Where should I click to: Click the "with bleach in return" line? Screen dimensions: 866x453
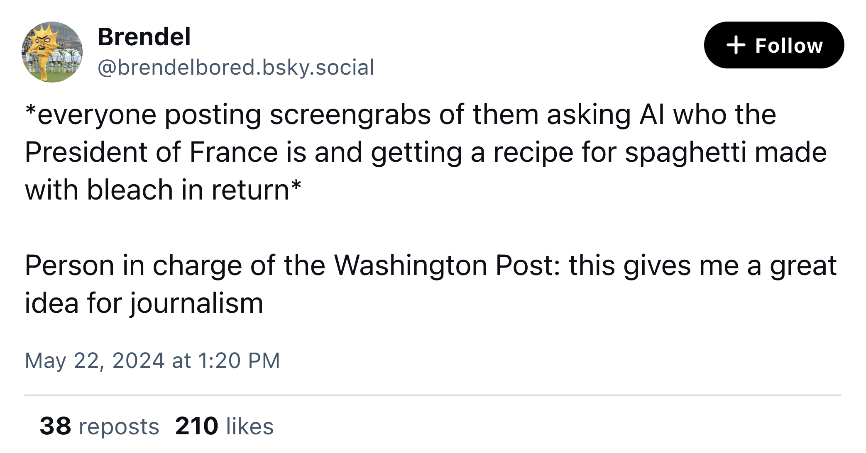tap(163, 190)
